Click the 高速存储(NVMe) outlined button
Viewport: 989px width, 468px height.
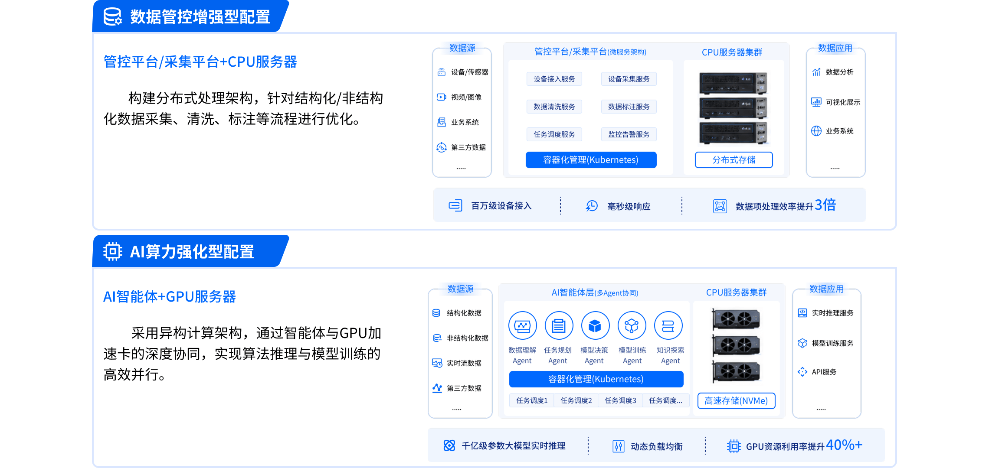[x=737, y=401]
